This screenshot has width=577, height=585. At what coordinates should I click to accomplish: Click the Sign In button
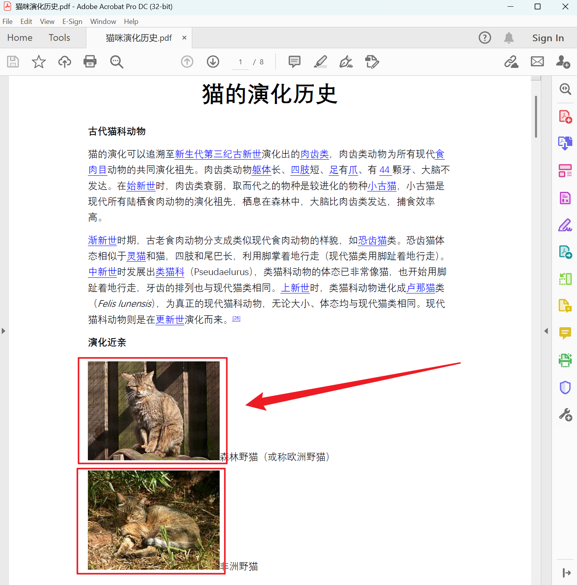coord(548,38)
